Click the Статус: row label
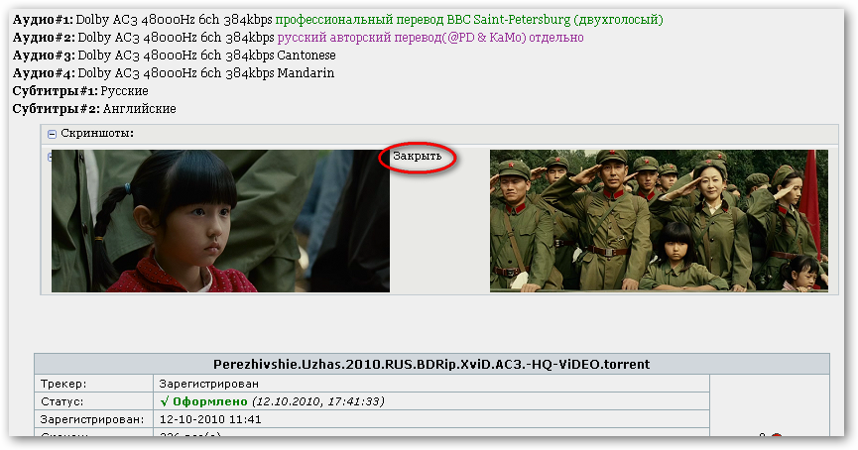This screenshot has width=858, height=450. point(61,401)
